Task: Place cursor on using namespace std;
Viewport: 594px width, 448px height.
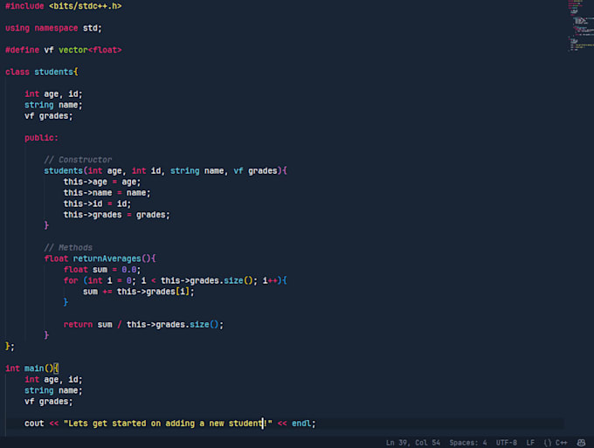Action: [53, 28]
